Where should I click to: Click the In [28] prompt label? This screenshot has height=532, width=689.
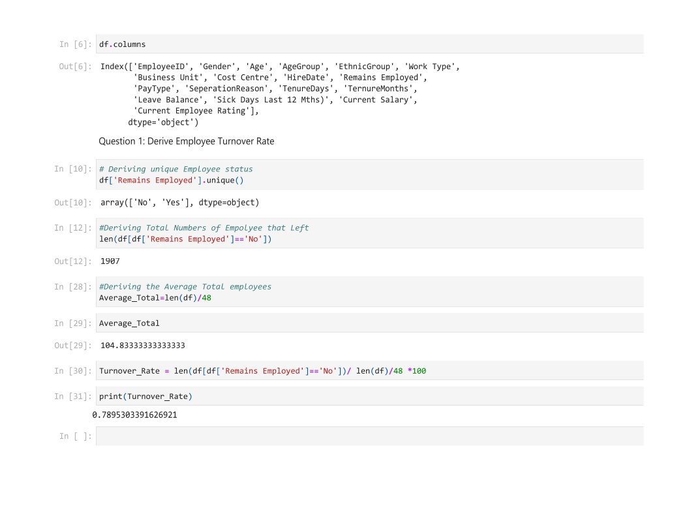click(x=73, y=286)
